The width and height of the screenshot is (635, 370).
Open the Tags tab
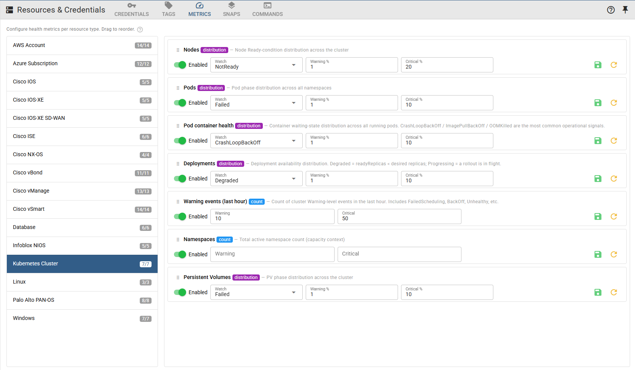(x=169, y=10)
